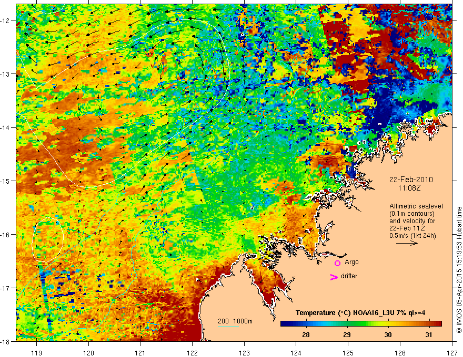Click the "drifter" legend label

tap(349, 276)
